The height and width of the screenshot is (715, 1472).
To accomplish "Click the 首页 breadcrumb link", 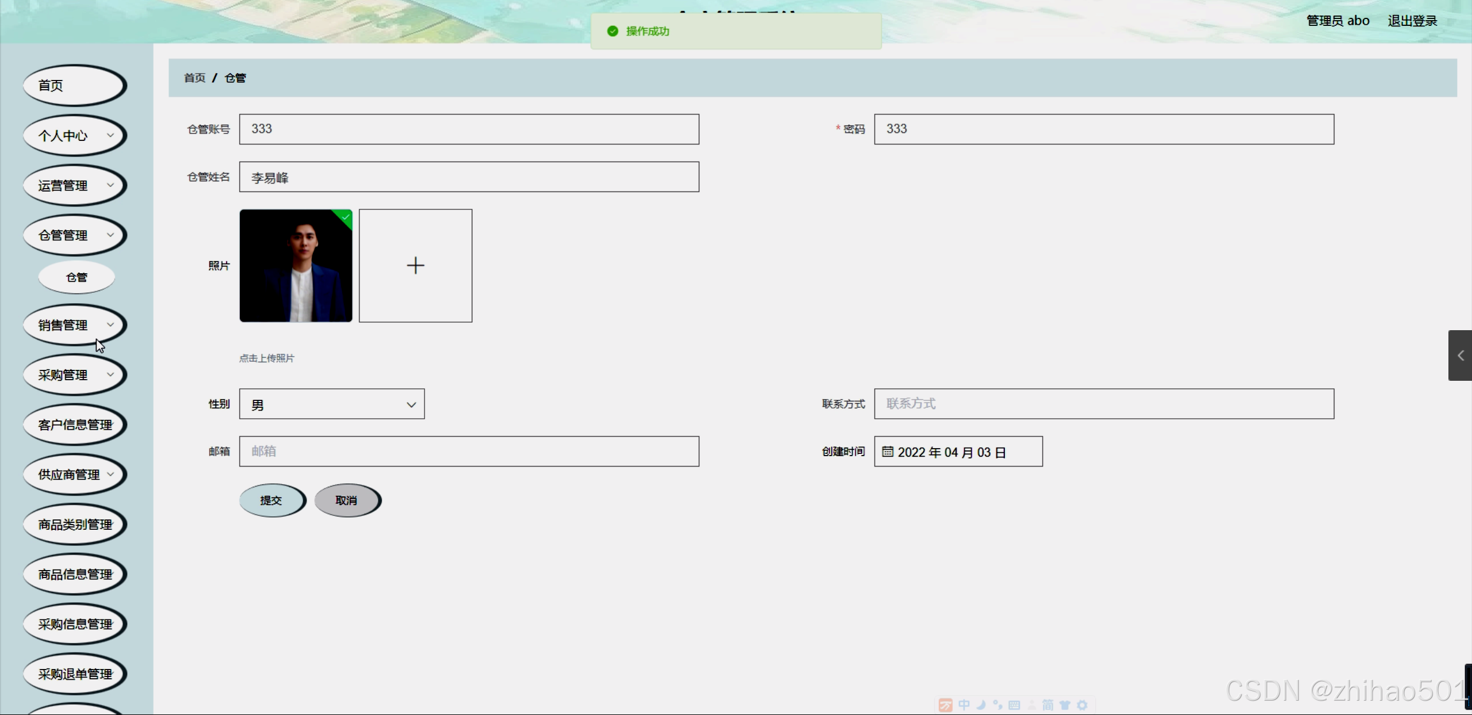I will 194,78.
